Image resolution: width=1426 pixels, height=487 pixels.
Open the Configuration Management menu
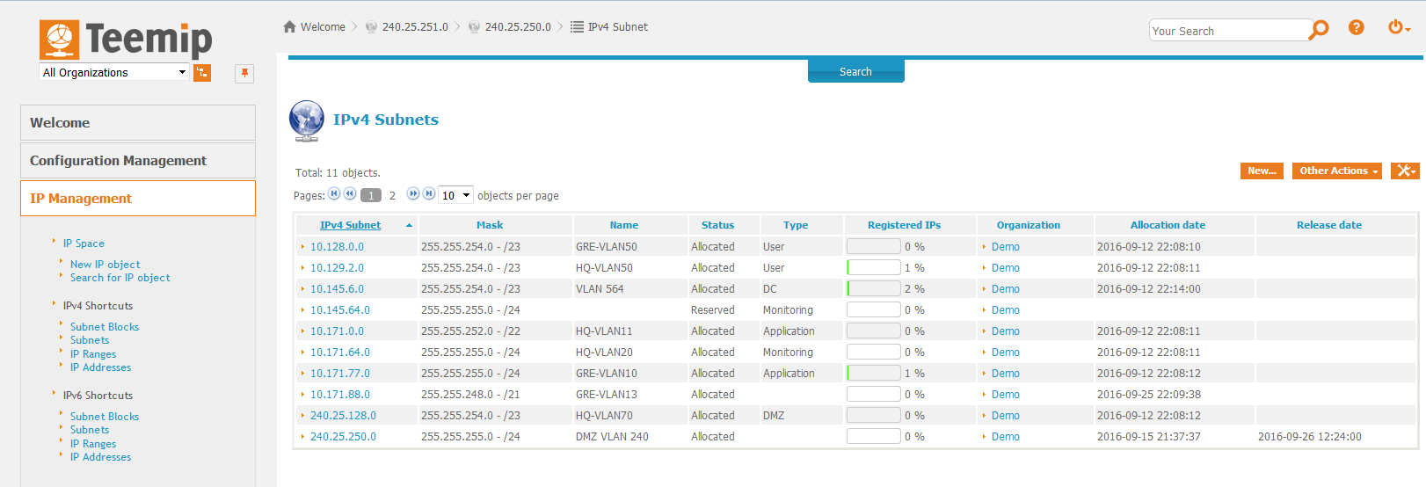138,161
